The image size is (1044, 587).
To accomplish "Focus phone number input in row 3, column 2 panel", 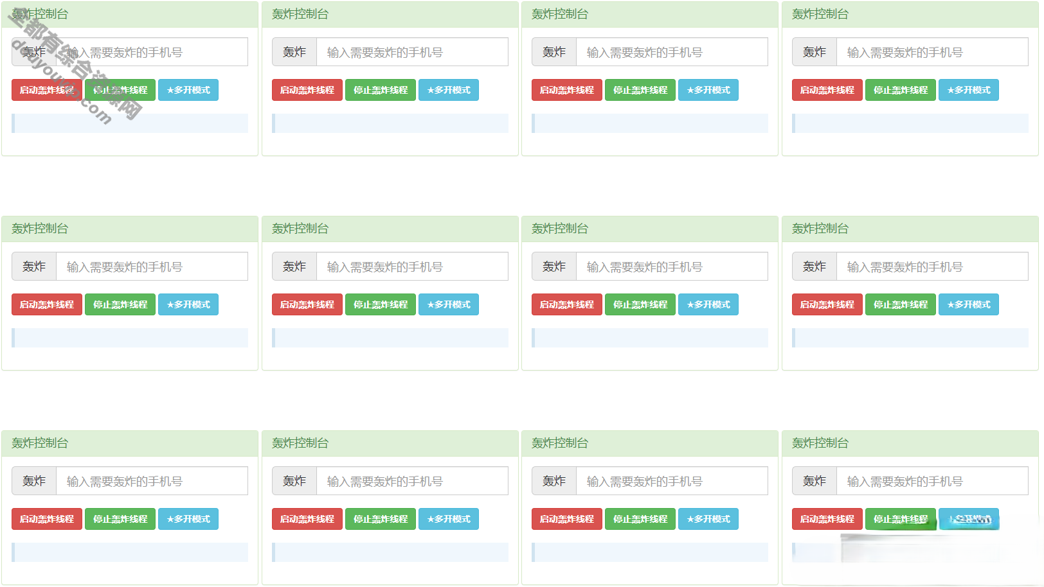I will [x=412, y=481].
